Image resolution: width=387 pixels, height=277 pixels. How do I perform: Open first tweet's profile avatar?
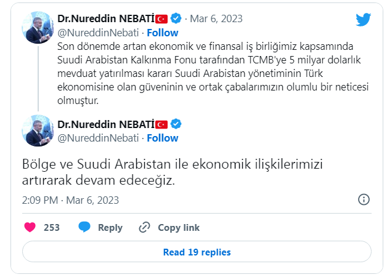pyautogui.click(x=38, y=26)
